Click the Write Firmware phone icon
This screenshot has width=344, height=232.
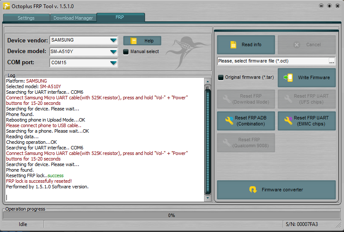pos(288,78)
